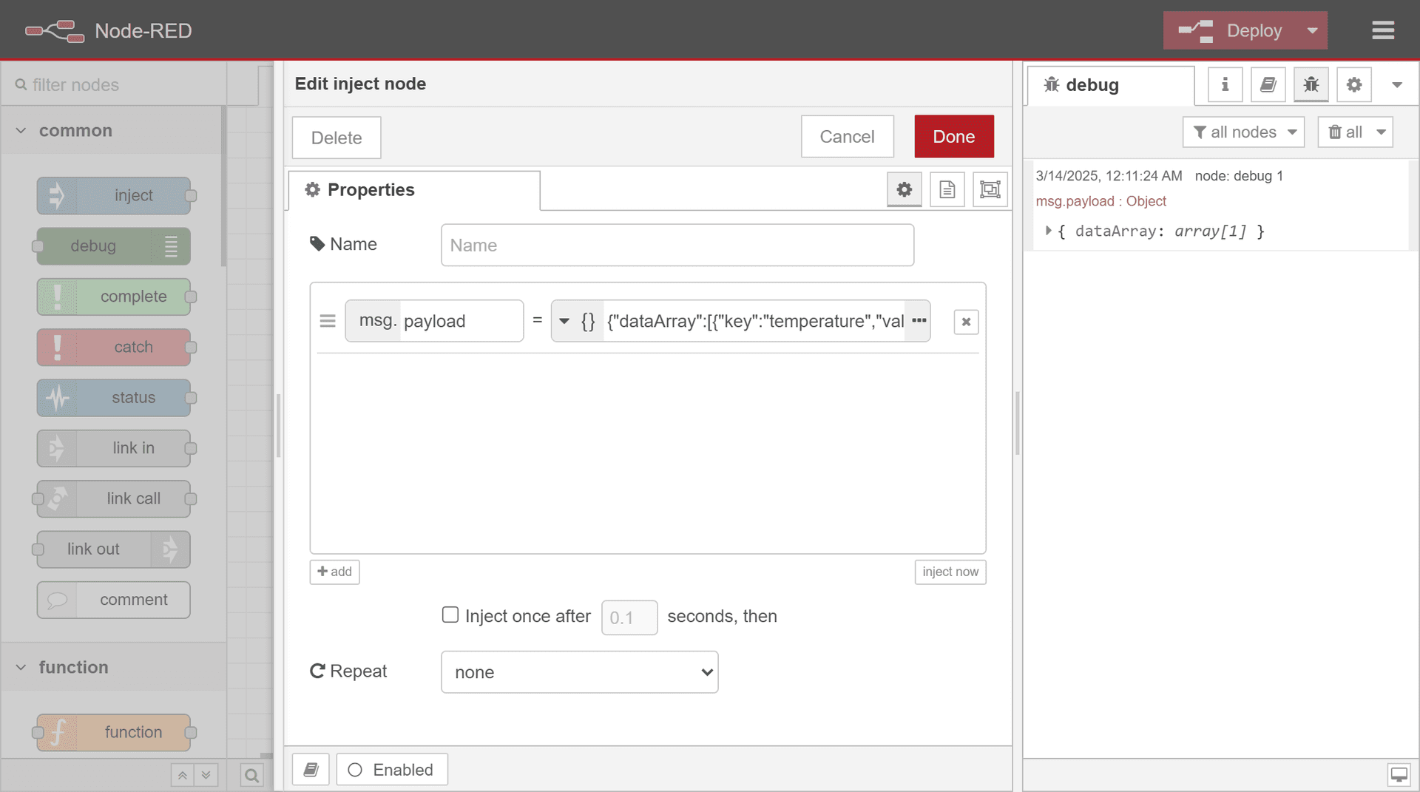This screenshot has height=792, width=1420.
Task: Select the debug messages bug icon
Action: pyautogui.click(x=1311, y=84)
